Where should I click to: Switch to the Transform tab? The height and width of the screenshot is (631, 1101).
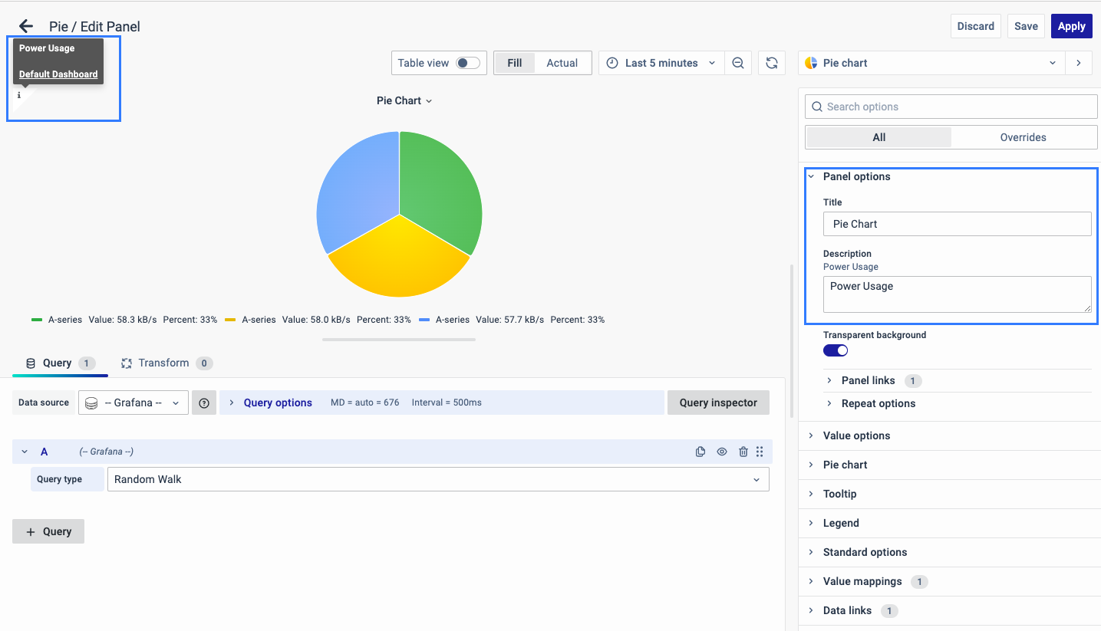[x=163, y=363]
